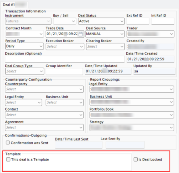The width and height of the screenshot is (179, 173).
Task: Open the Trade Date calendar picker icon
Action: (x=81, y=34)
